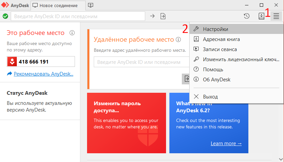The width and height of the screenshot is (284, 162).
Task: Click the Рекомендовать AnyDesk link
Action: click(43, 74)
